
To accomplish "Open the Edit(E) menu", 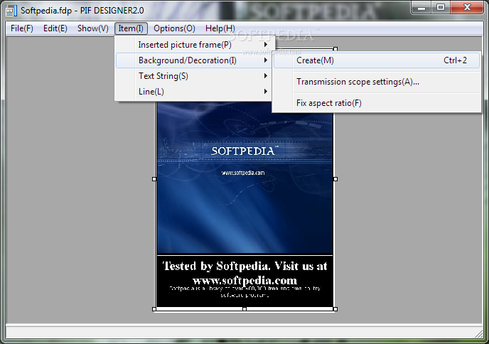I will 55,28.
